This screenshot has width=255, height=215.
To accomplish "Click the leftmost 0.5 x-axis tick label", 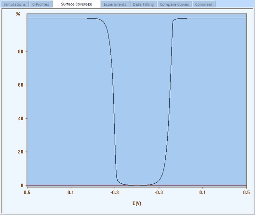I will (x=27, y=192).
